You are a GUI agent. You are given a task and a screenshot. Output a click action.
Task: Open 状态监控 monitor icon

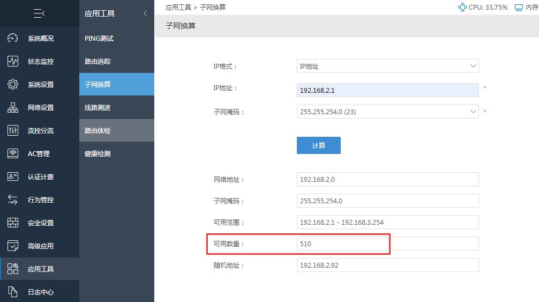point(13,61)
